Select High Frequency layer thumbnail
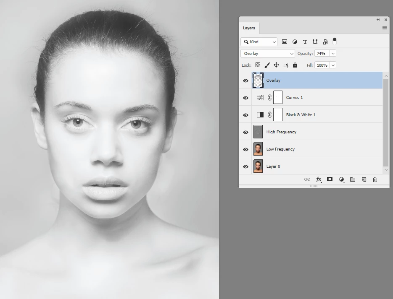Viewport: 393px width, 299px height. coord(258,132)
